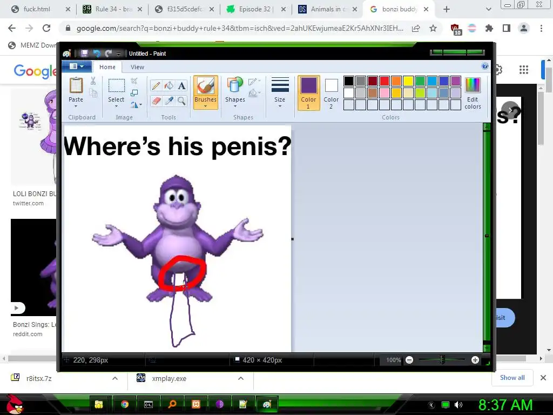
Task: Open the Size line thickness dropdown
Action: tap(280, 92)
